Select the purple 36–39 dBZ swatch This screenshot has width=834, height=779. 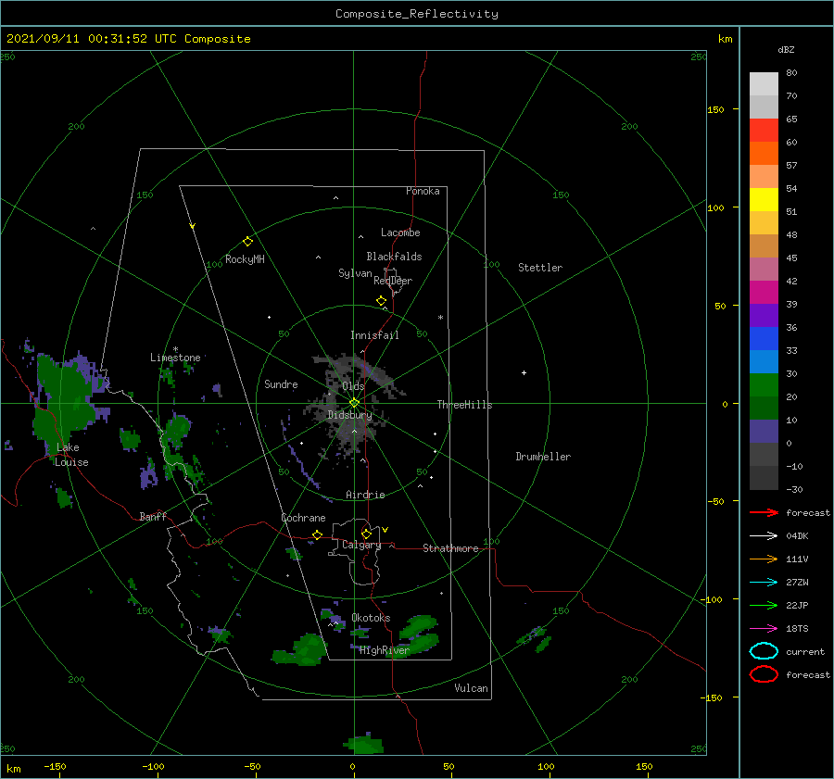[764, 316]
